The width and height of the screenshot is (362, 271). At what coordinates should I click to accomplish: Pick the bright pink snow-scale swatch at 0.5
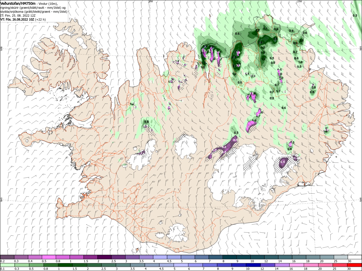[49, 257]
